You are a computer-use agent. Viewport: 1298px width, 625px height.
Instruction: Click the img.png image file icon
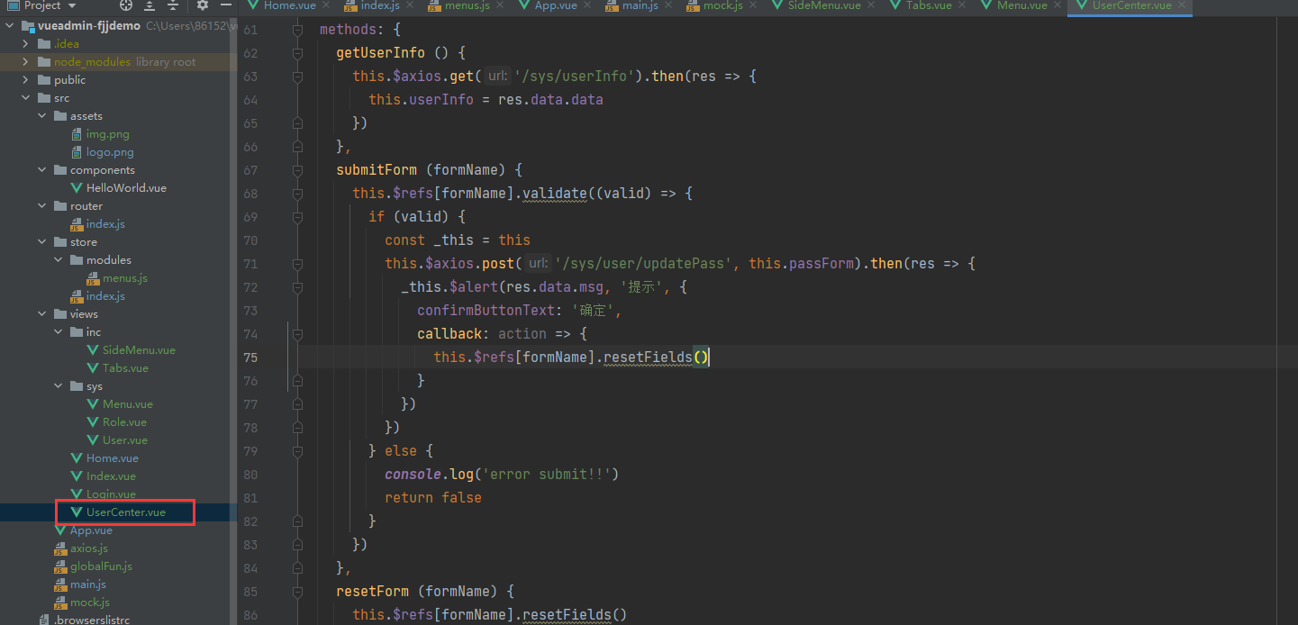pos(77,134)
